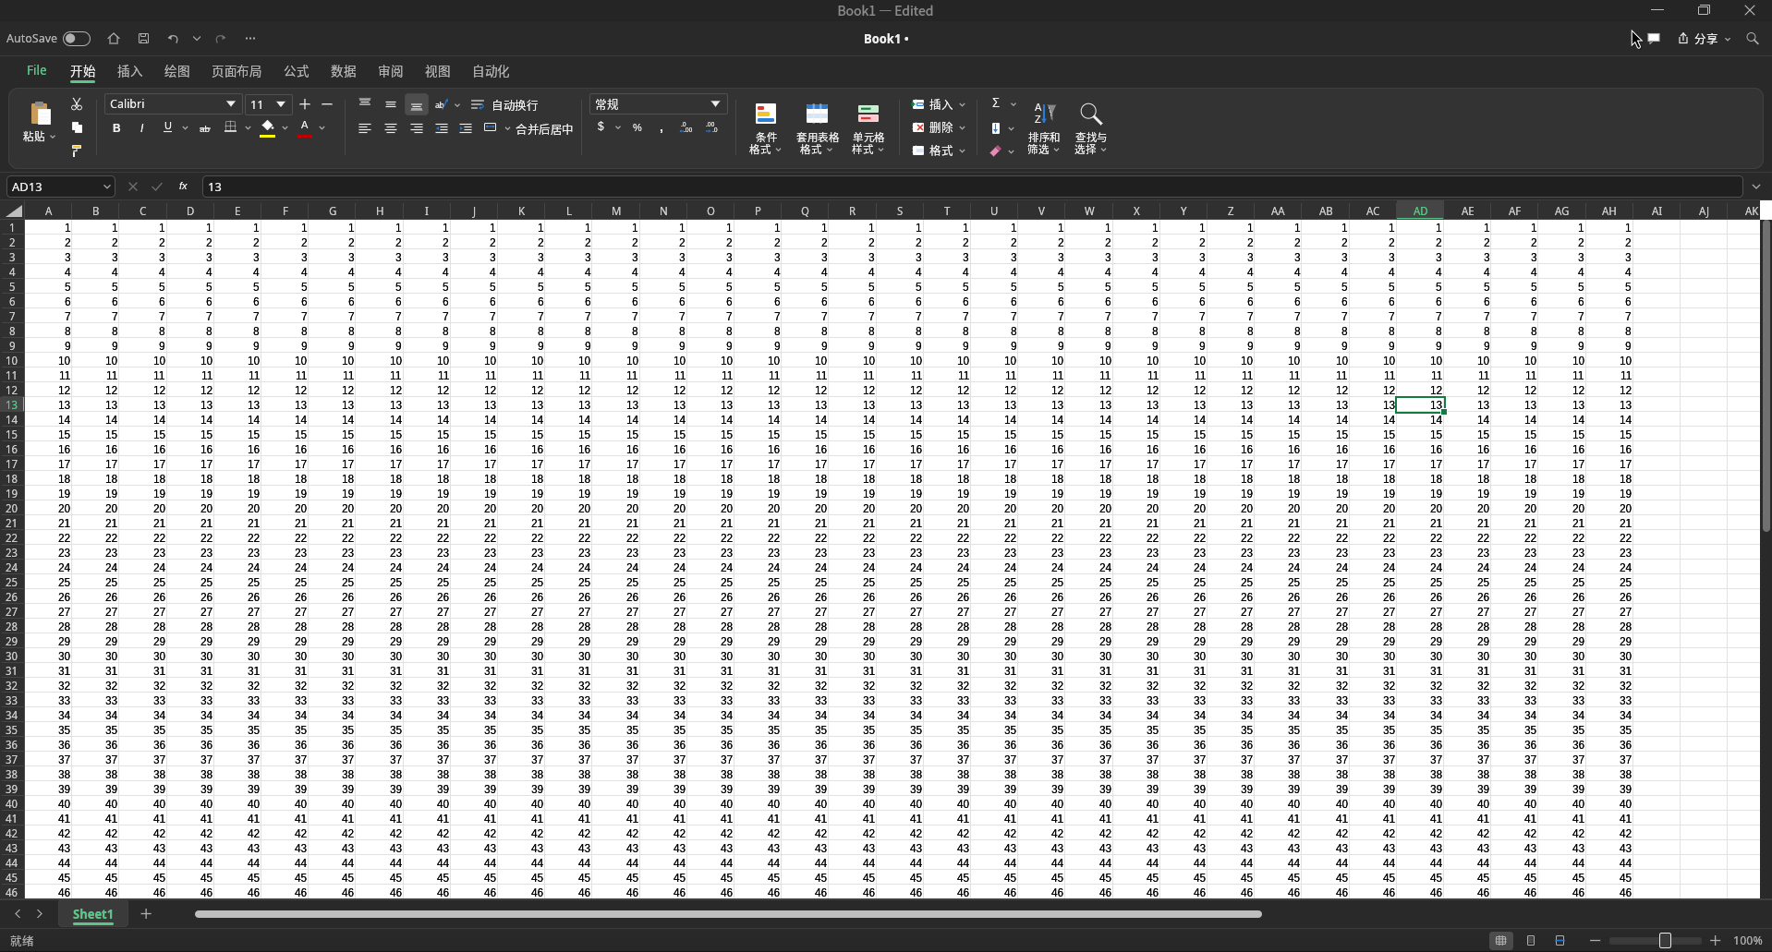Image resolution: width=1772 pixels, height=952 pixels.
Task: Increase font size with the plus icon
Action: click(x=305, y=104)
